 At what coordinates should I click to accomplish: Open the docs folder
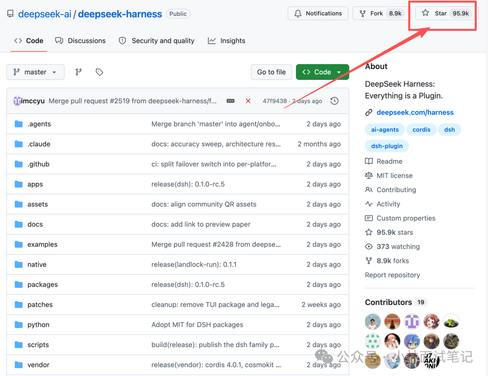pyautogui.click(x=35, y=224)
